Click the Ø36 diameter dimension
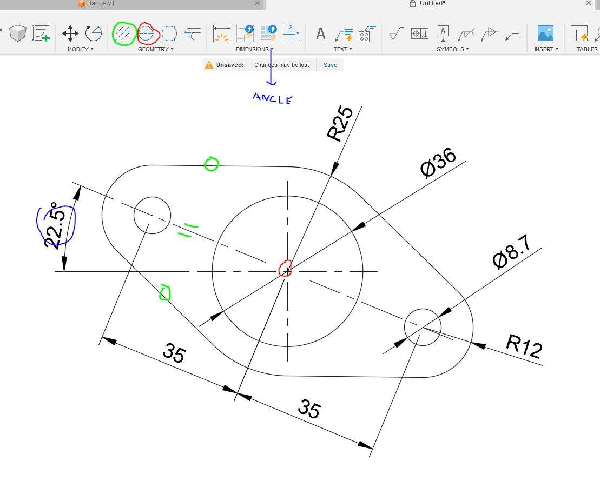This screenshot has width=600, height=481. pos(438,163)
